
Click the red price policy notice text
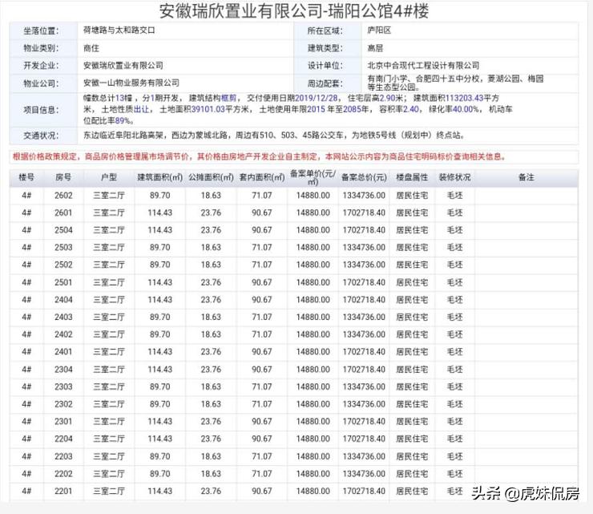click(x=260, y=156)
